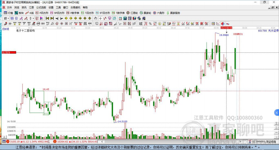The width and height of the screenshot is (279, 150).
Task: Click the gold coin circle icon
Action: click(160, 24)
